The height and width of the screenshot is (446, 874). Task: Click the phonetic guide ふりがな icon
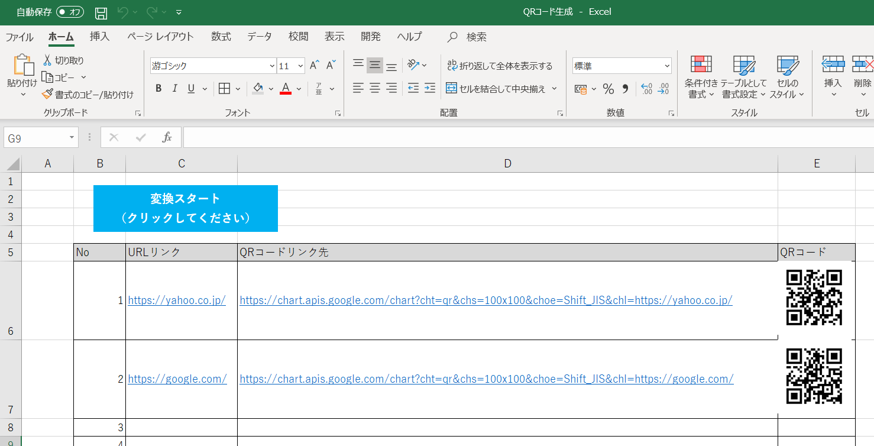tap(319, 89)
